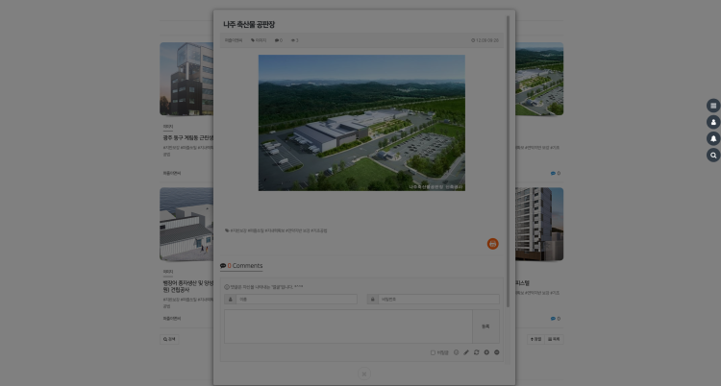Screen dimensions: 721x386
Task: Click the emoticon icon in comment toolbar
Action: coord(456,352)
